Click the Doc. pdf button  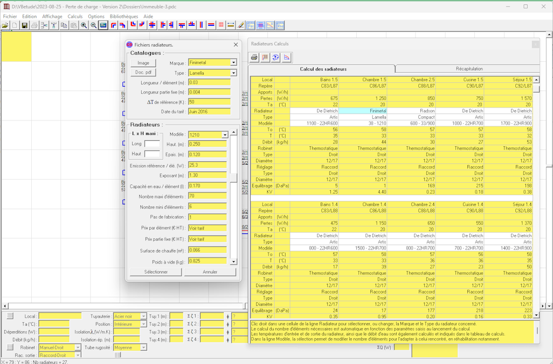tap(143, 73)
